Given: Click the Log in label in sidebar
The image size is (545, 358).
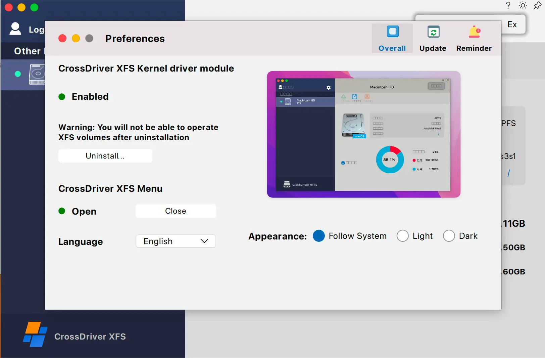Looking at the screenshot, I should point(37,30).
